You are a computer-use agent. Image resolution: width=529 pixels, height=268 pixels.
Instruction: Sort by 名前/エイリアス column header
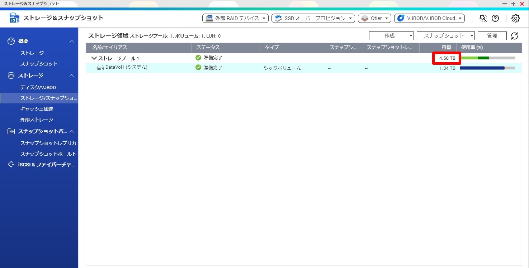139,48
